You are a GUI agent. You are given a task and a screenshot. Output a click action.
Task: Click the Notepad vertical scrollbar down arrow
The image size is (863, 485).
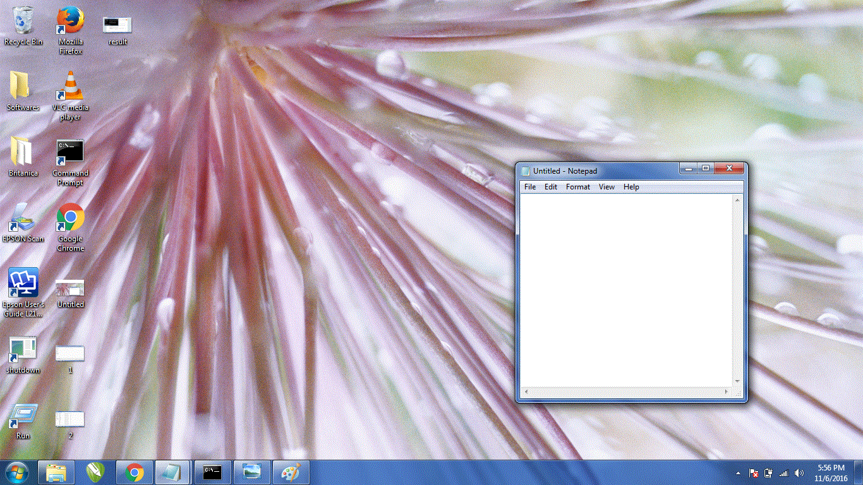[x=737, y=381]
